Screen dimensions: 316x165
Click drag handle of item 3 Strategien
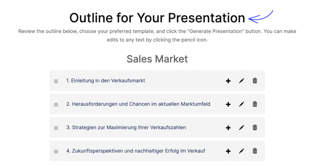coord(56,128)
